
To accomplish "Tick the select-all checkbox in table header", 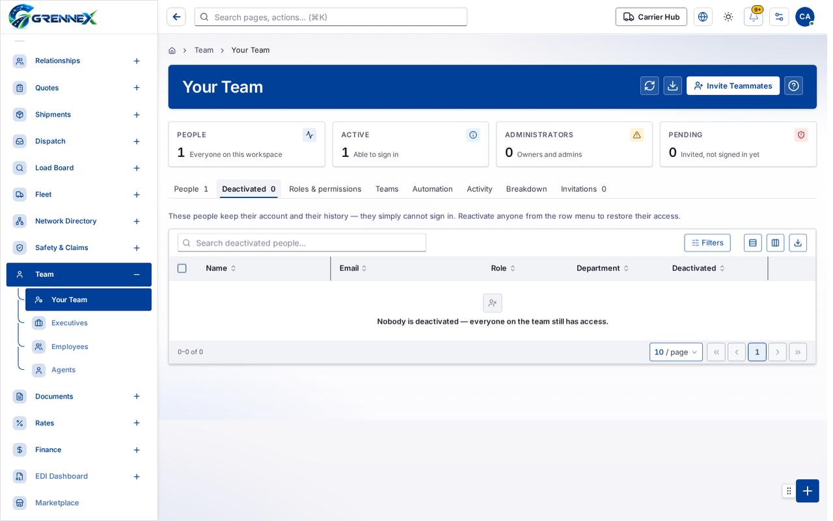I will 182,268.
